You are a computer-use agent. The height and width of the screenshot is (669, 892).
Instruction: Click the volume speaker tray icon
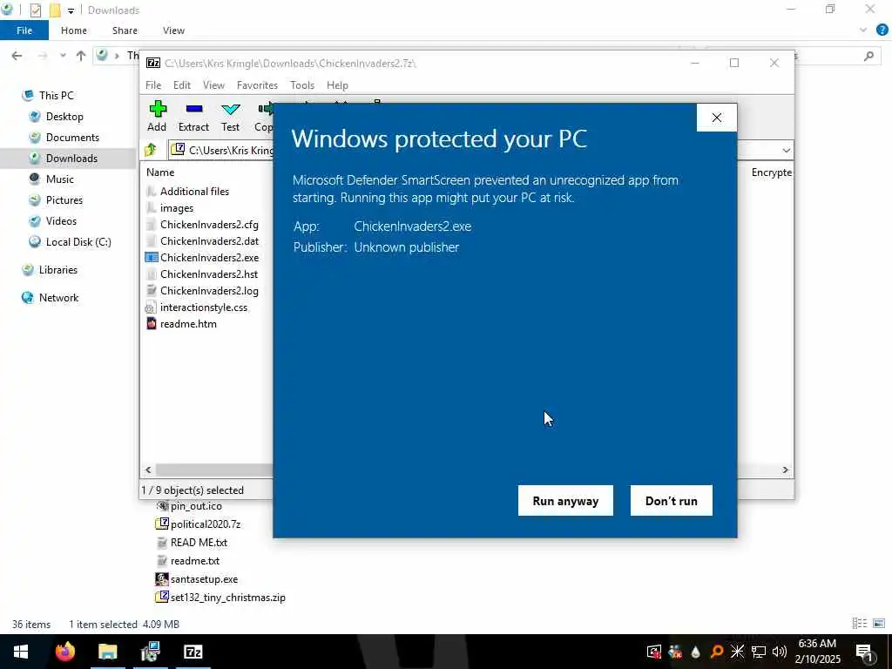779,652
